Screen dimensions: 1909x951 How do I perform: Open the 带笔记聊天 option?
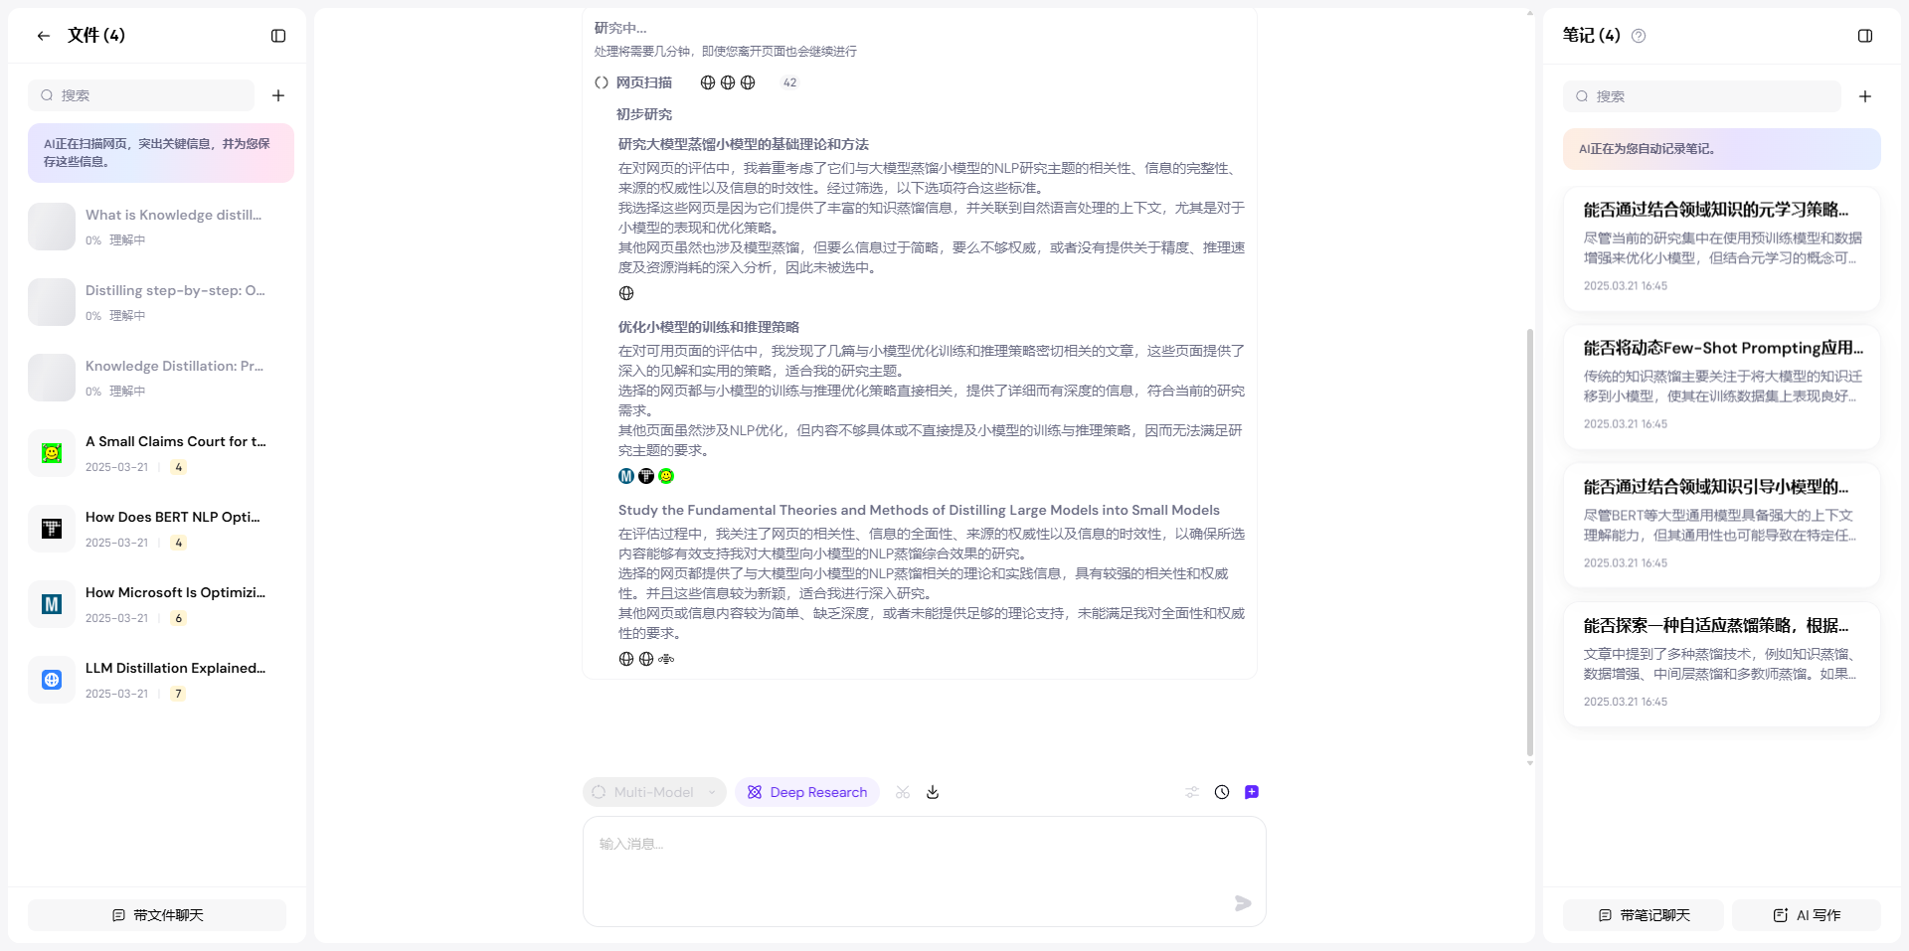tap(1642, 914)
